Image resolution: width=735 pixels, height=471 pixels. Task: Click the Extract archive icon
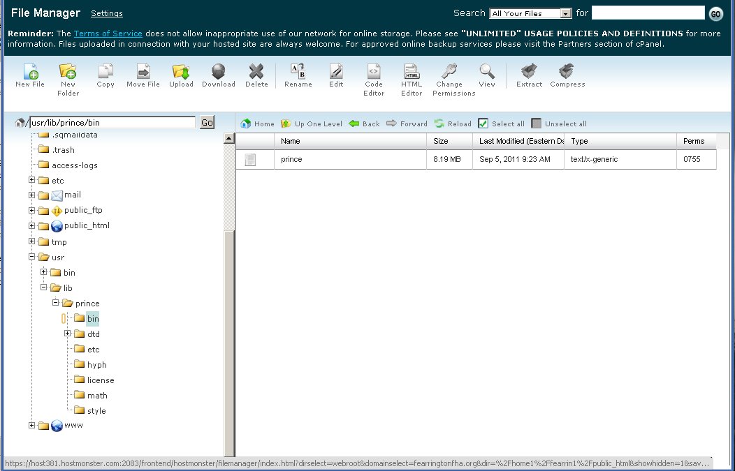coord(529,71)
